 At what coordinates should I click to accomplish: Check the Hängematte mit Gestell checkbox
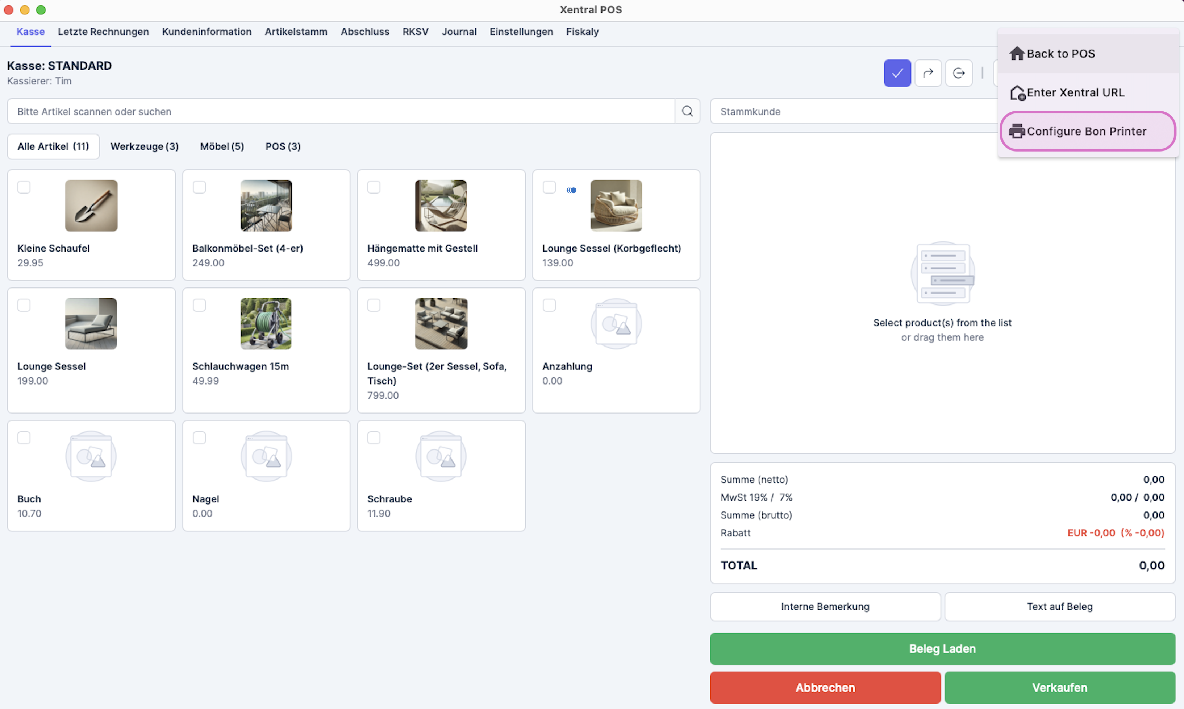[374, 187]
